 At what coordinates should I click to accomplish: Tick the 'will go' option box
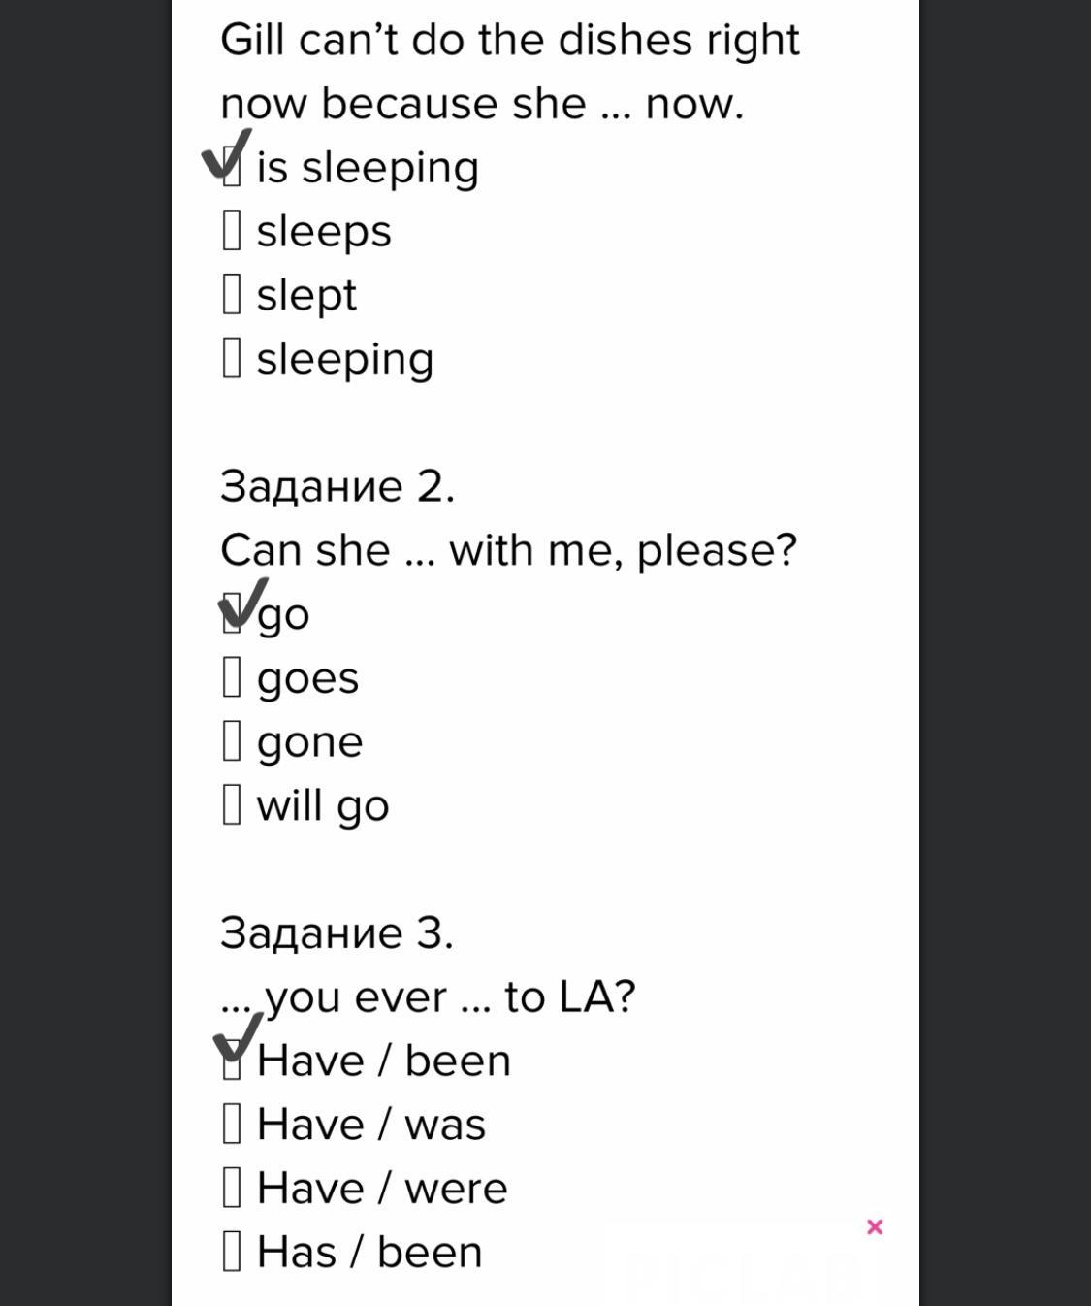(x=232, y=804)
